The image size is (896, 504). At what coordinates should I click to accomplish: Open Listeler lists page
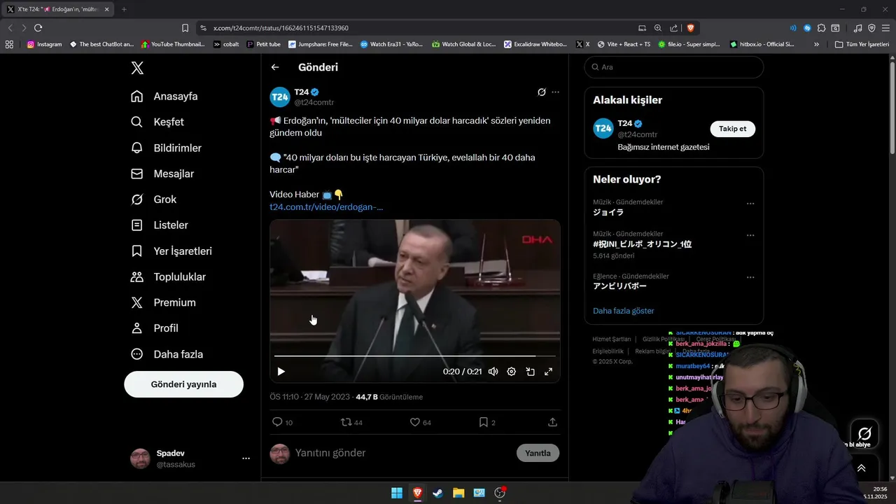160,225
